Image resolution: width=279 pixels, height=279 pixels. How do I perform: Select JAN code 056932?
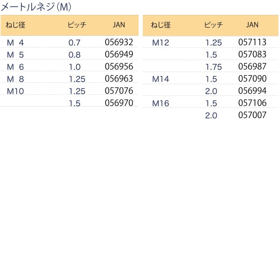pos(119,42)
